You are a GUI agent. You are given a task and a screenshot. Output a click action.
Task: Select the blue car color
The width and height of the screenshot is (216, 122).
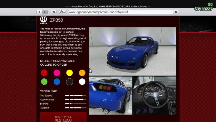coord(57,82)
